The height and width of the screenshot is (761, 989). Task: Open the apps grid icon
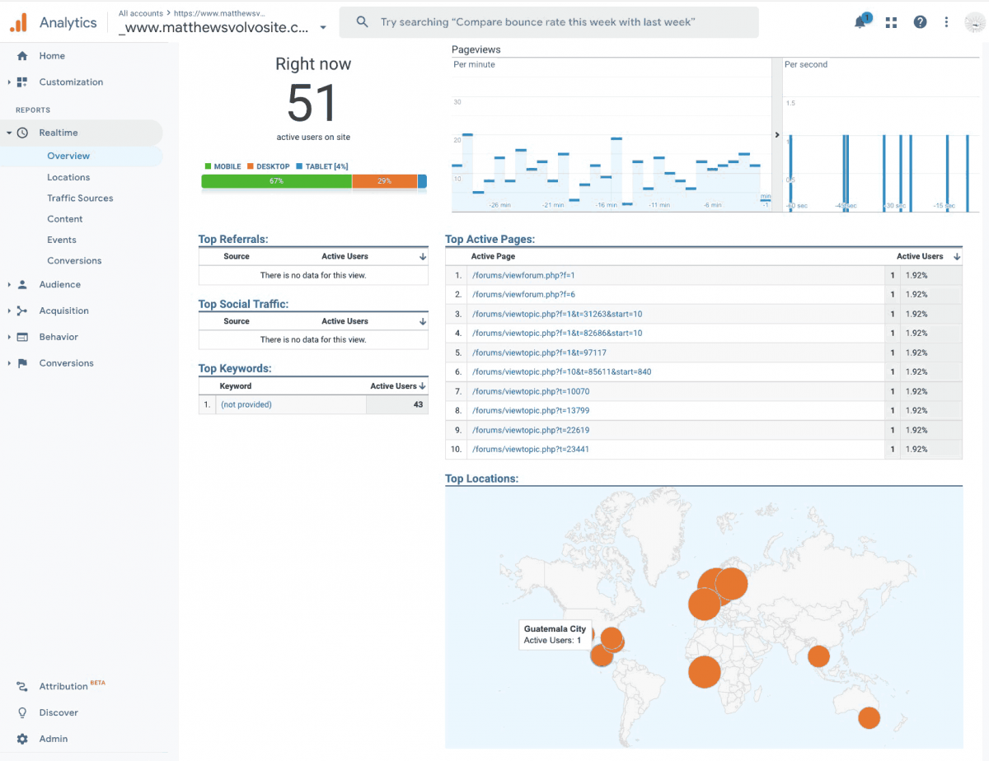click(x=891, y=22)
